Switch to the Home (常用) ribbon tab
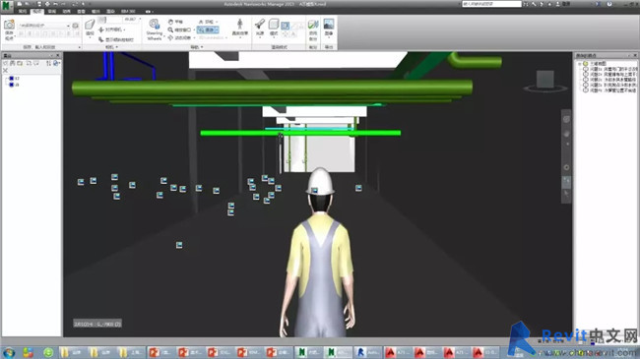This screenshot has height=359, width=640. click(x=22, y=12)
